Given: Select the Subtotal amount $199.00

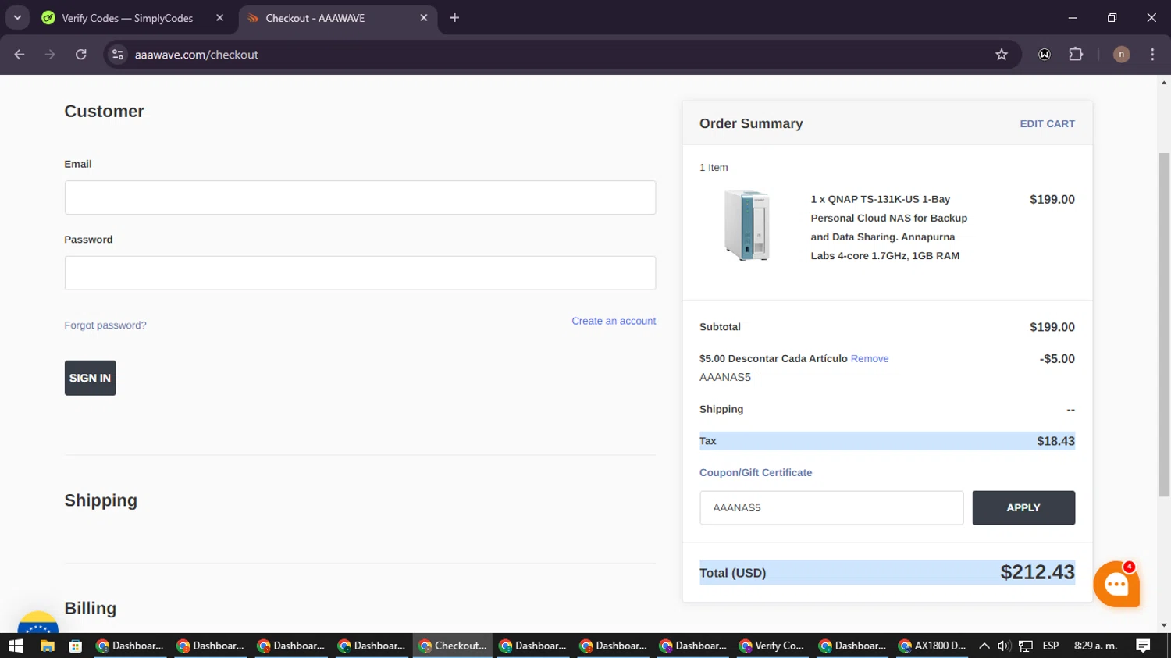Looking at the screenshot, I should (1052, 327).
